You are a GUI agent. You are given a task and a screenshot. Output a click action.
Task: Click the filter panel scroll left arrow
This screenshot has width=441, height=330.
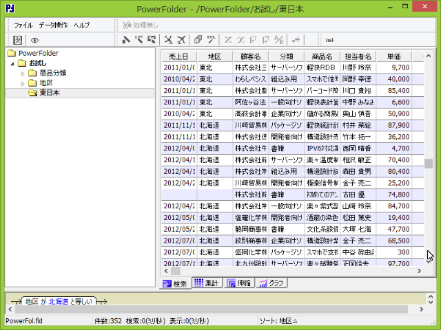(x=10, y=309)
